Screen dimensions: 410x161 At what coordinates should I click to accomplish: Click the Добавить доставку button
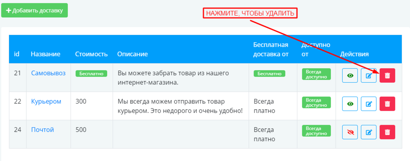pos(35,11)
